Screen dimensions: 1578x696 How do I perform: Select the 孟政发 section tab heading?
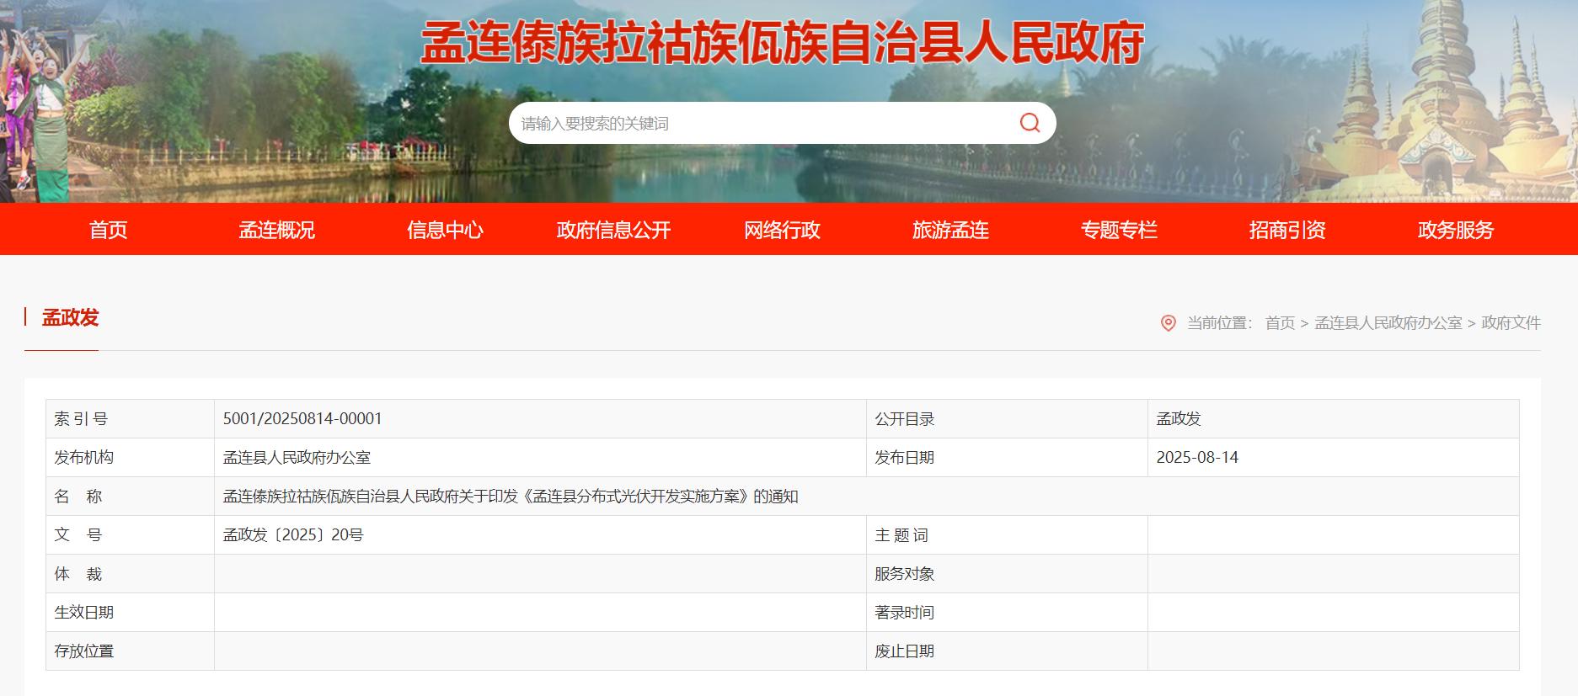pyautogui.click(x=71, y=317)
